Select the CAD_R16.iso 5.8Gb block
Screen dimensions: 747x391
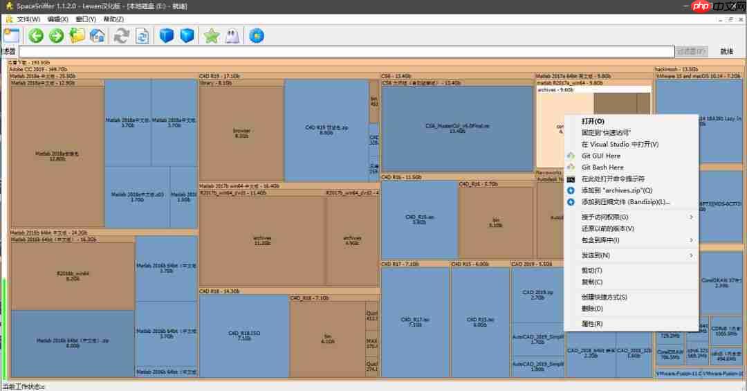pos(419,219)
